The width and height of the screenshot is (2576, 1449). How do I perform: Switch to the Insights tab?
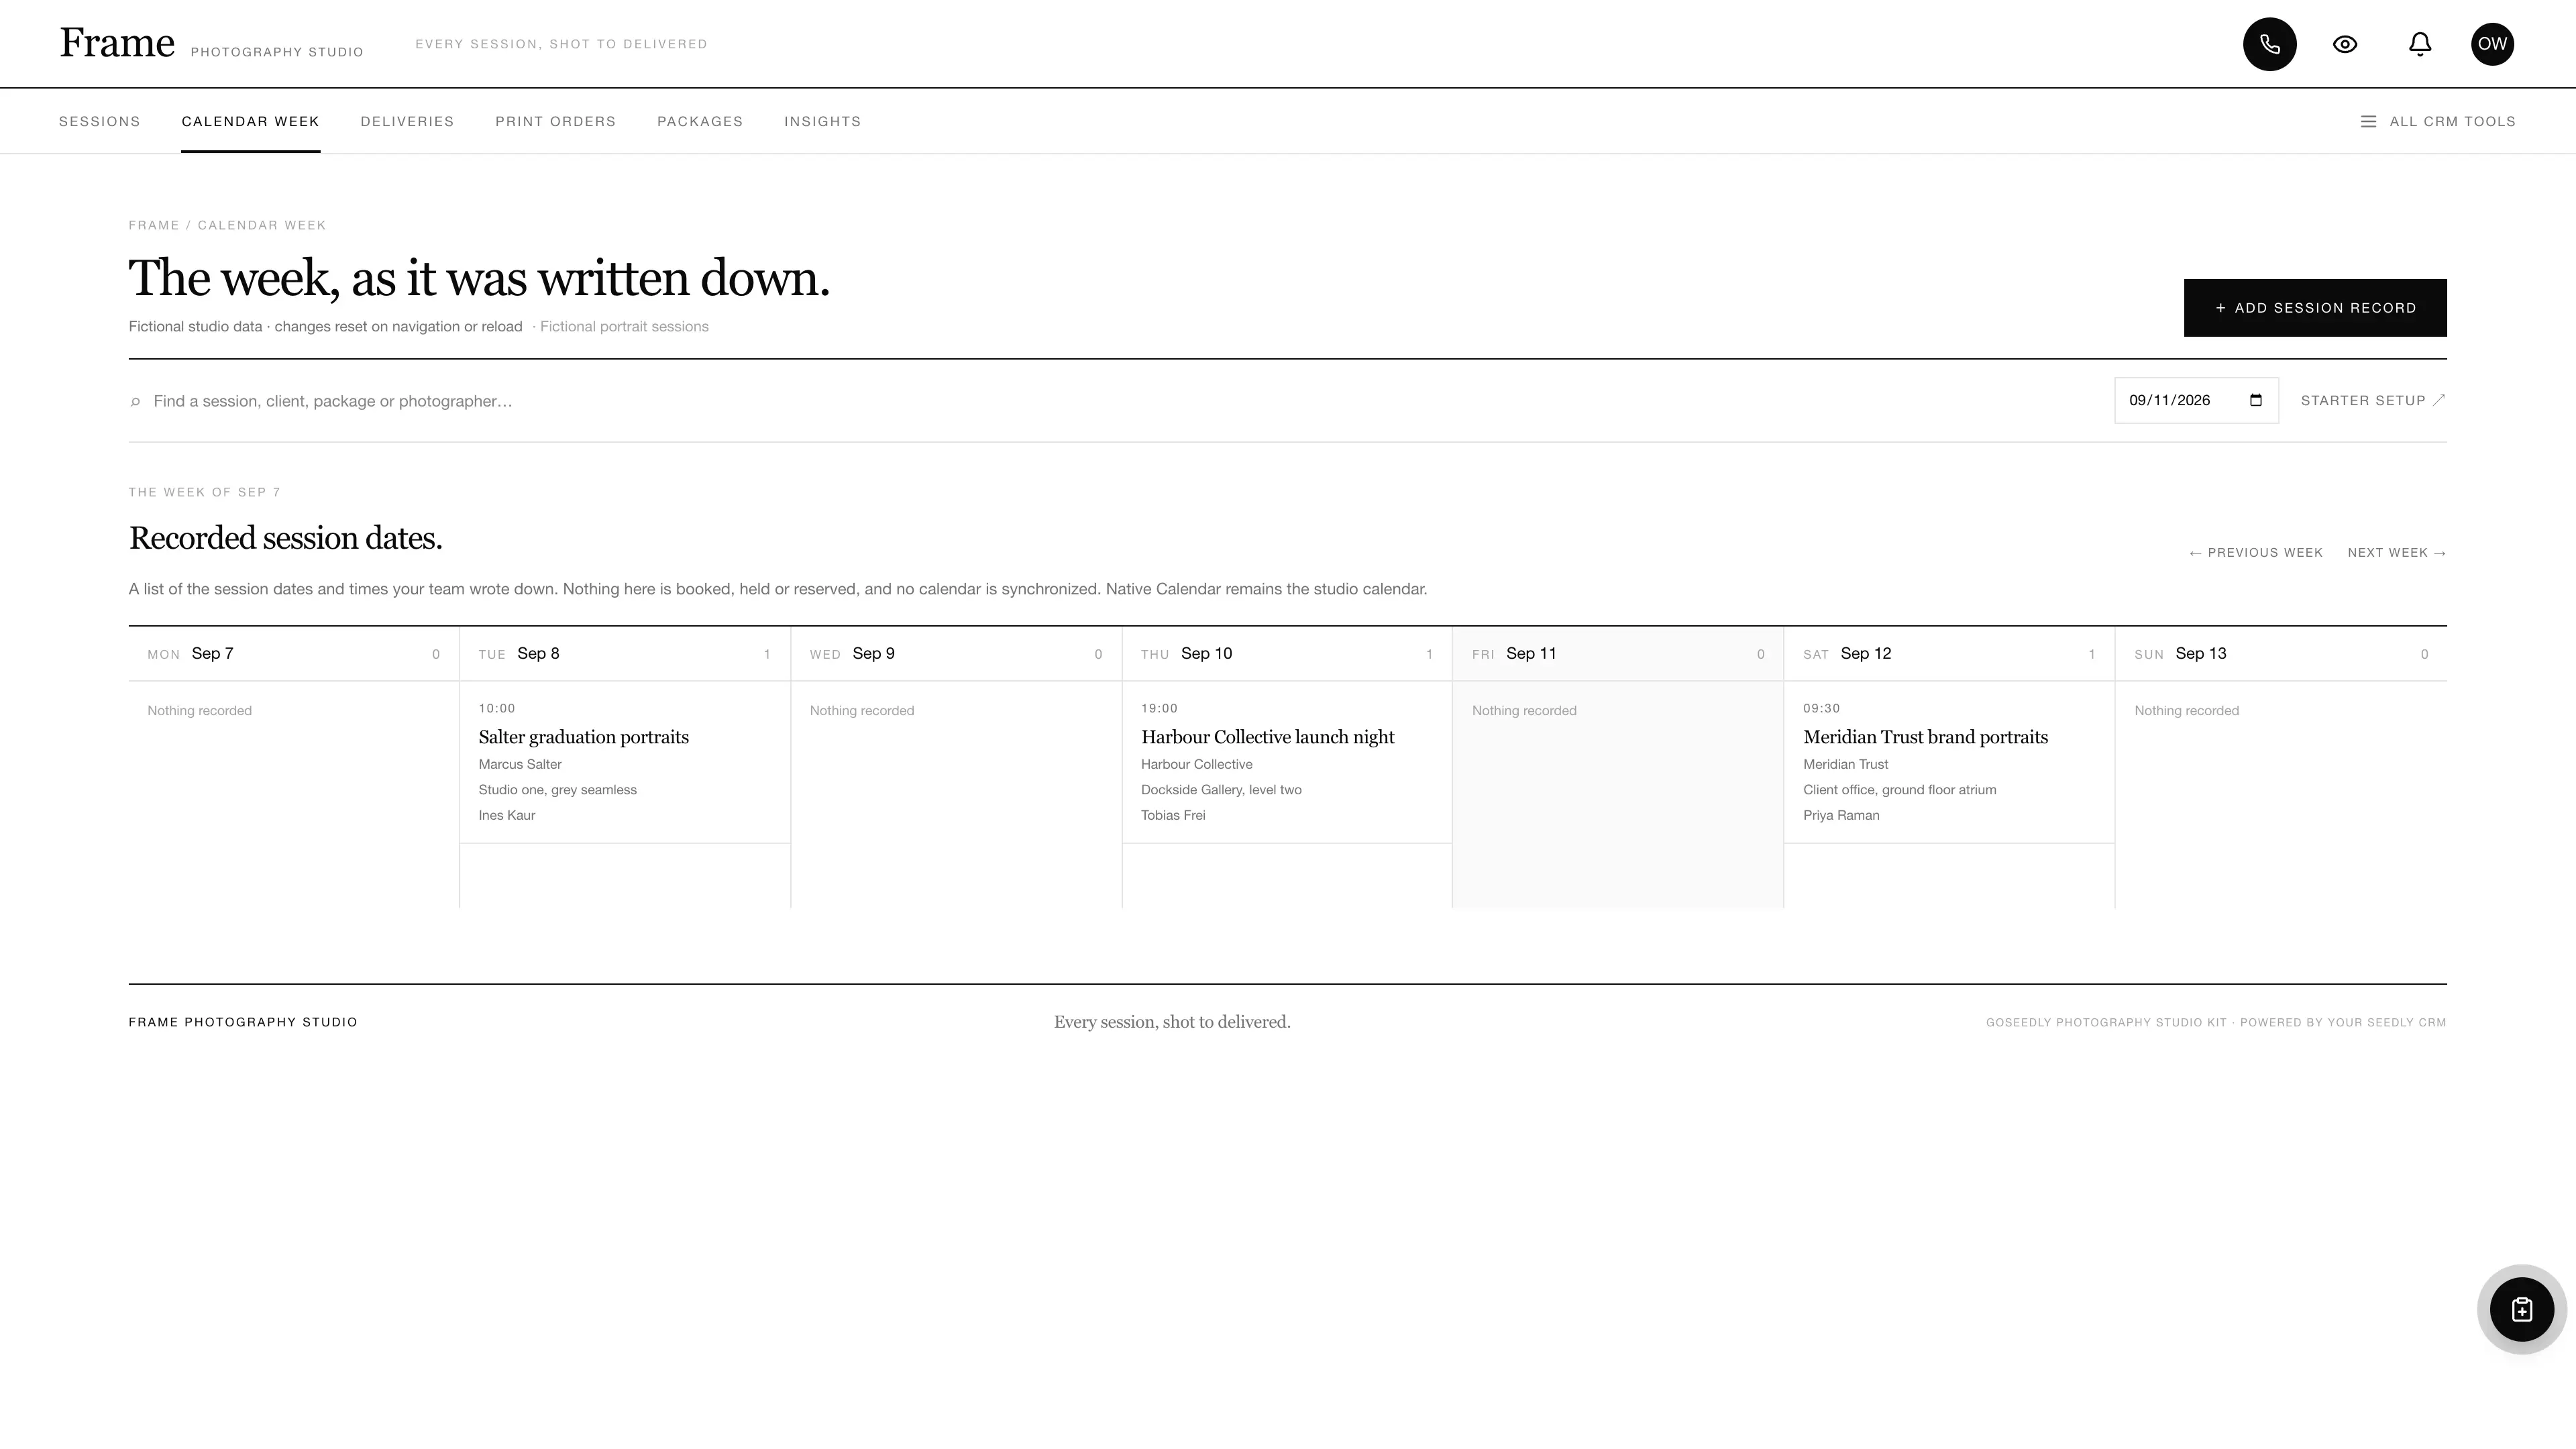point(822,121)
